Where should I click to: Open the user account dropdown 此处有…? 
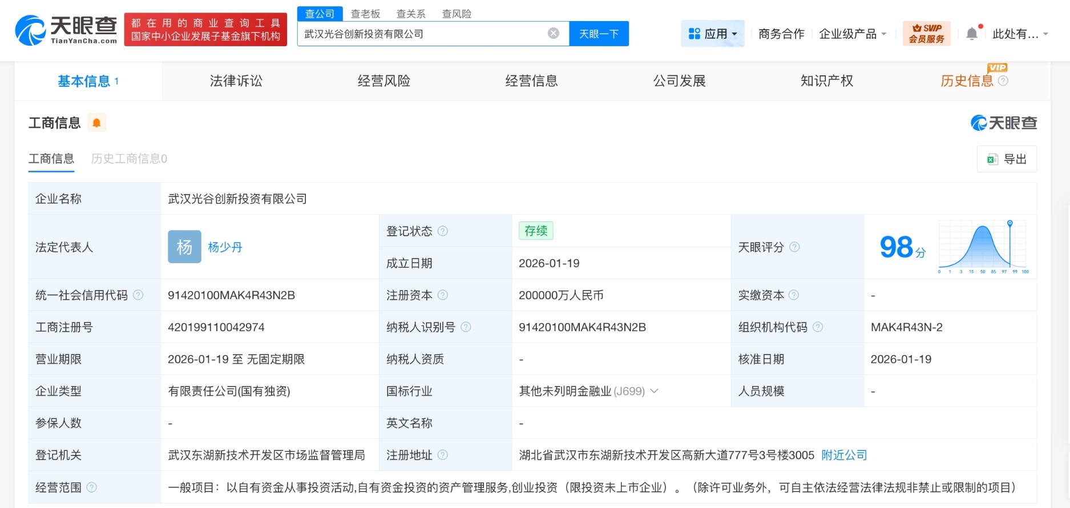[1020, 34]
